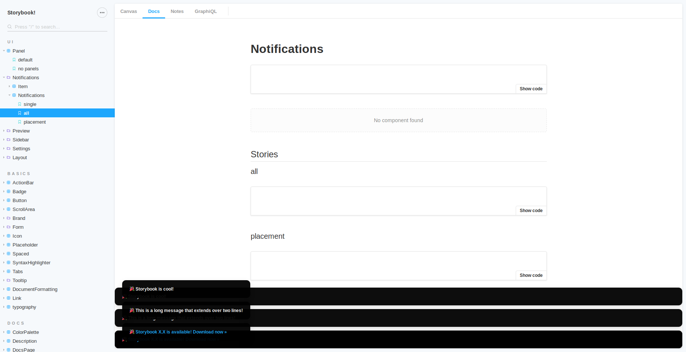The height and width of the screenshot is (352, 686).
Task: Click the ColorPalette component icon
Action: (9, 332)
